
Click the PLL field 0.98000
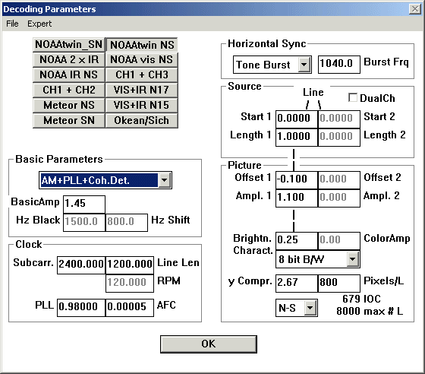coord(81,308)
